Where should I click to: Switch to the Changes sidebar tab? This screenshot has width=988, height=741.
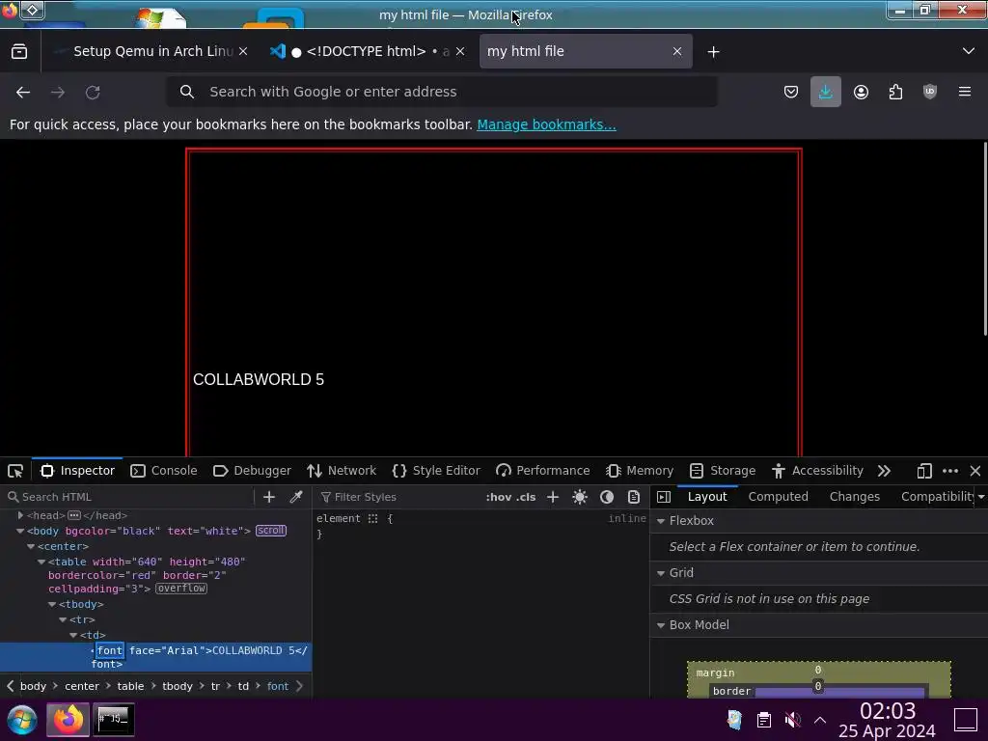(855, 497)
